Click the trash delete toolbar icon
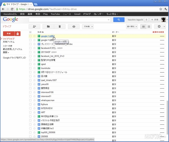This screenshot has height=142, width=169. [60, 27]
